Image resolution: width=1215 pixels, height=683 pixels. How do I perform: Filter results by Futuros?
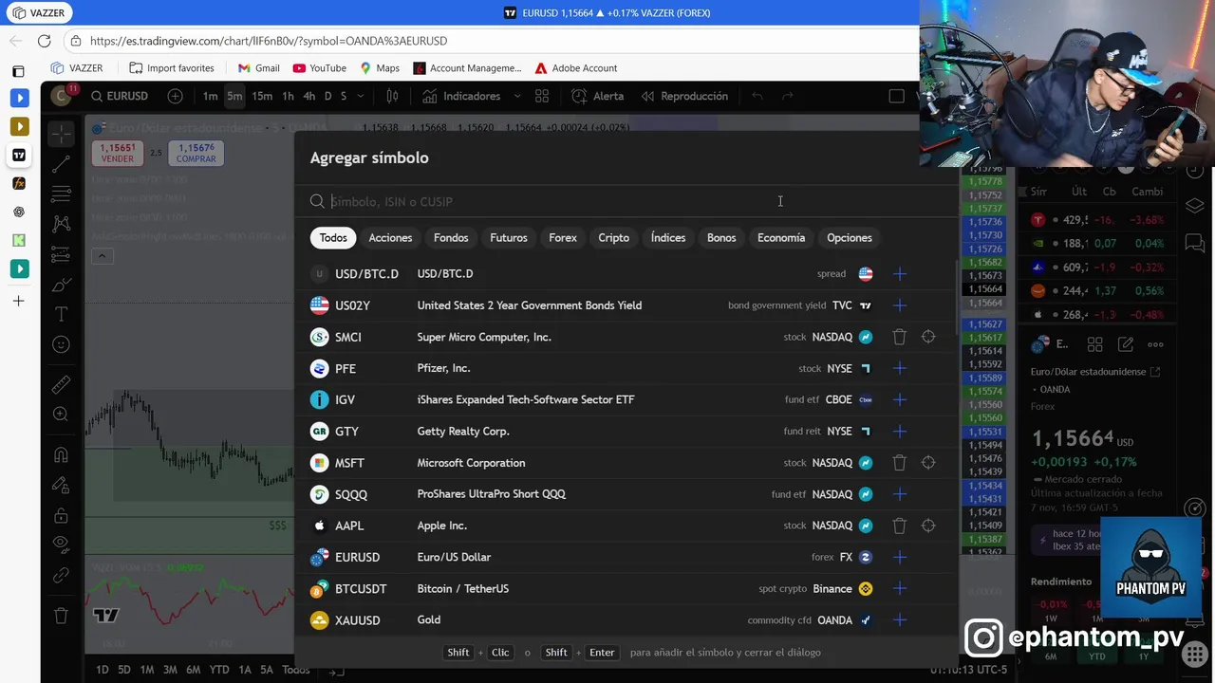click(509, 238)
